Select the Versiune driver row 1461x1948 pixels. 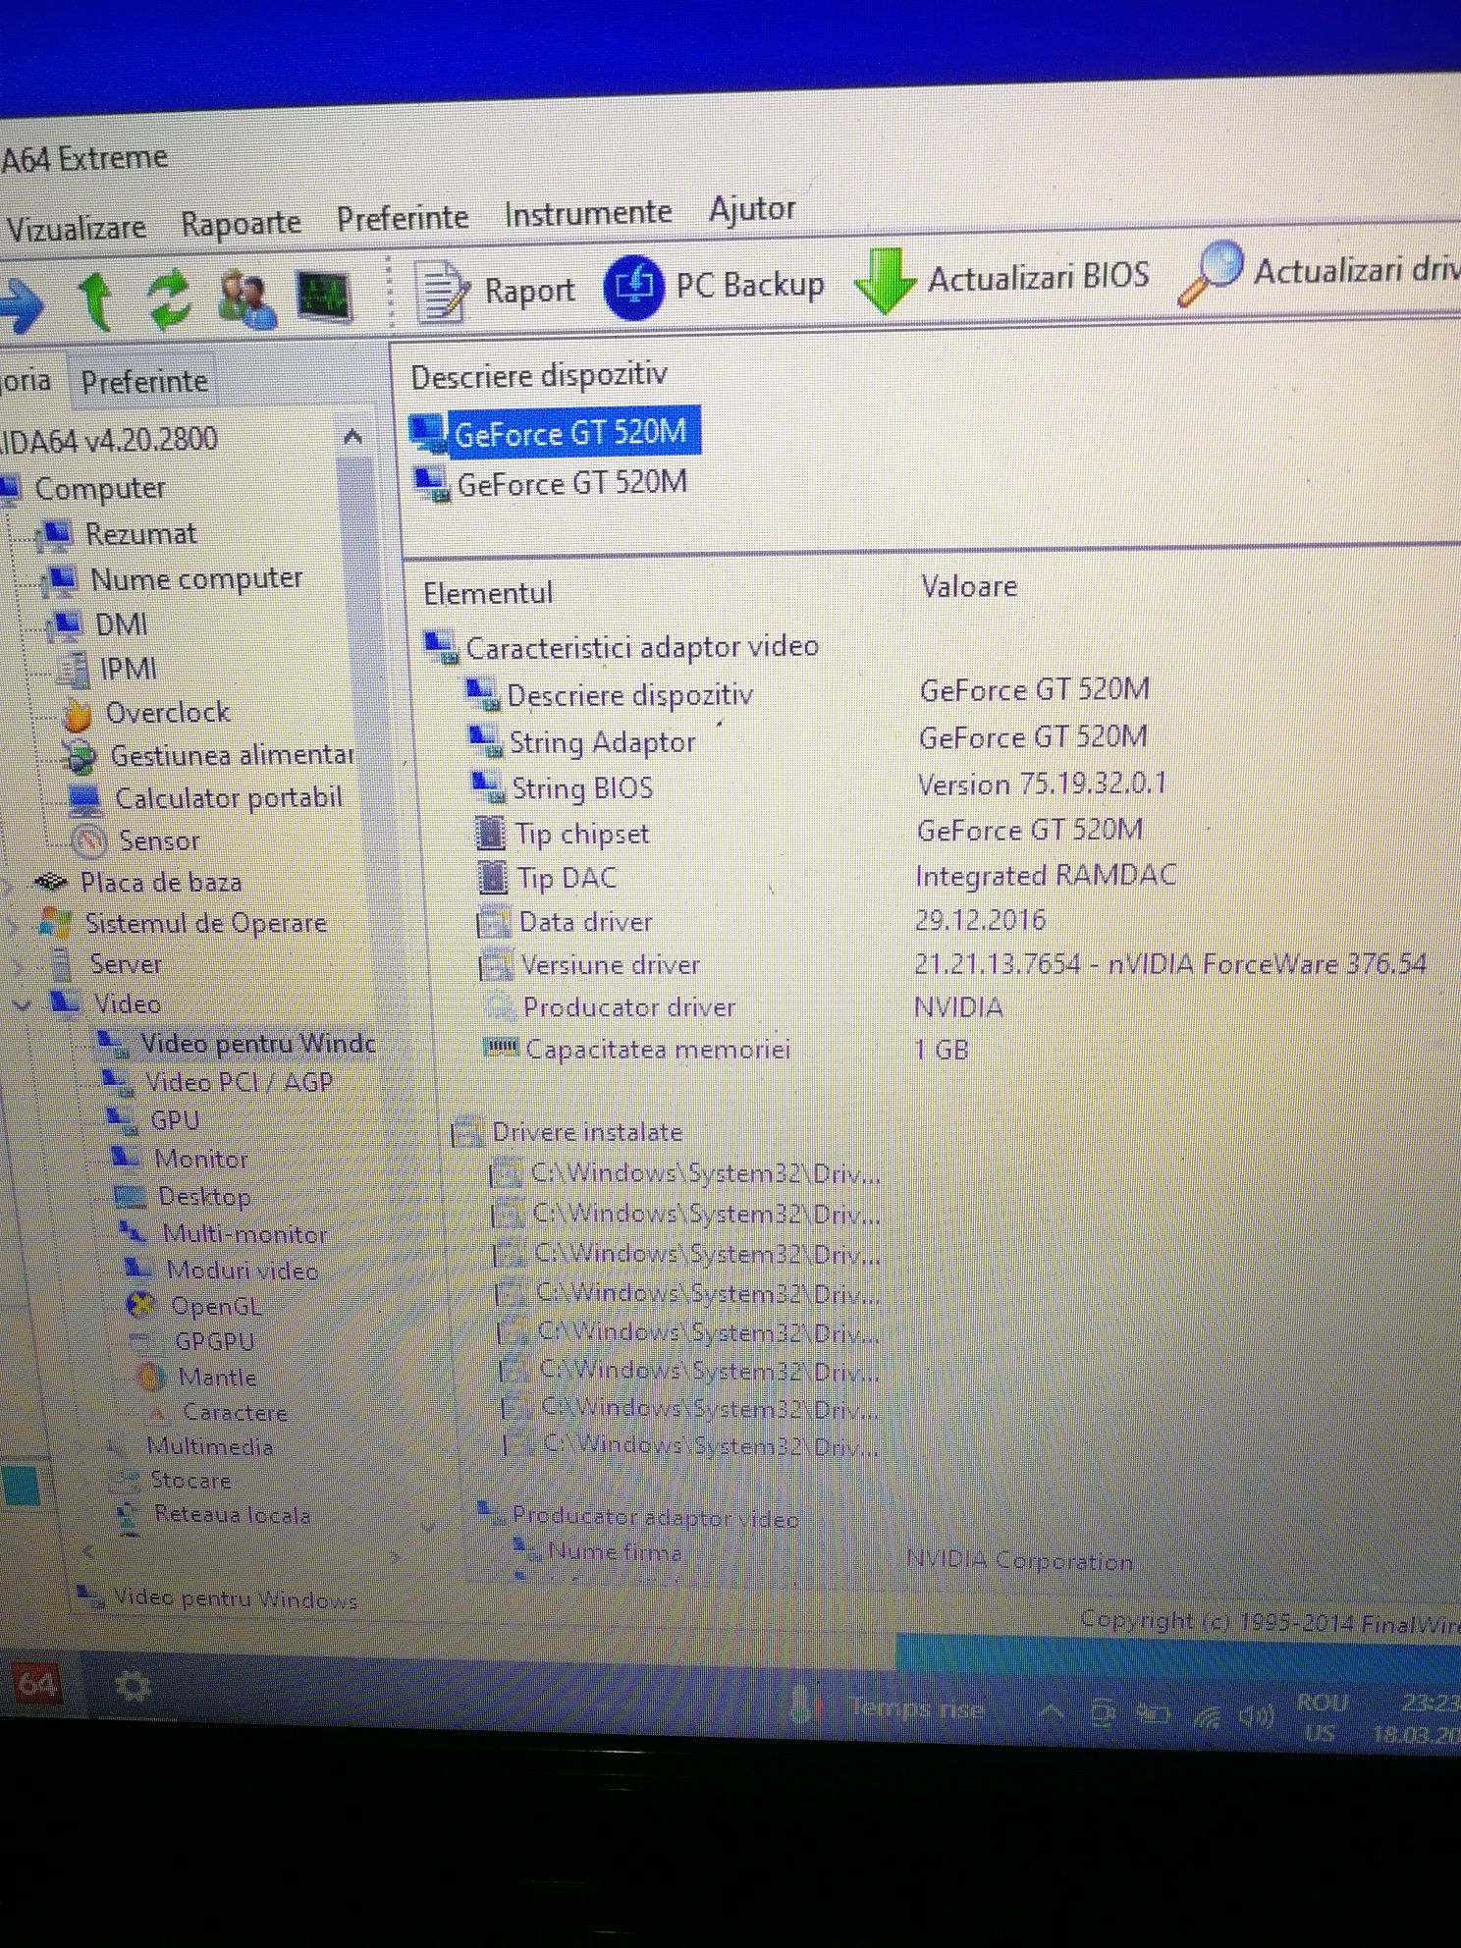(x=953, y=964)
